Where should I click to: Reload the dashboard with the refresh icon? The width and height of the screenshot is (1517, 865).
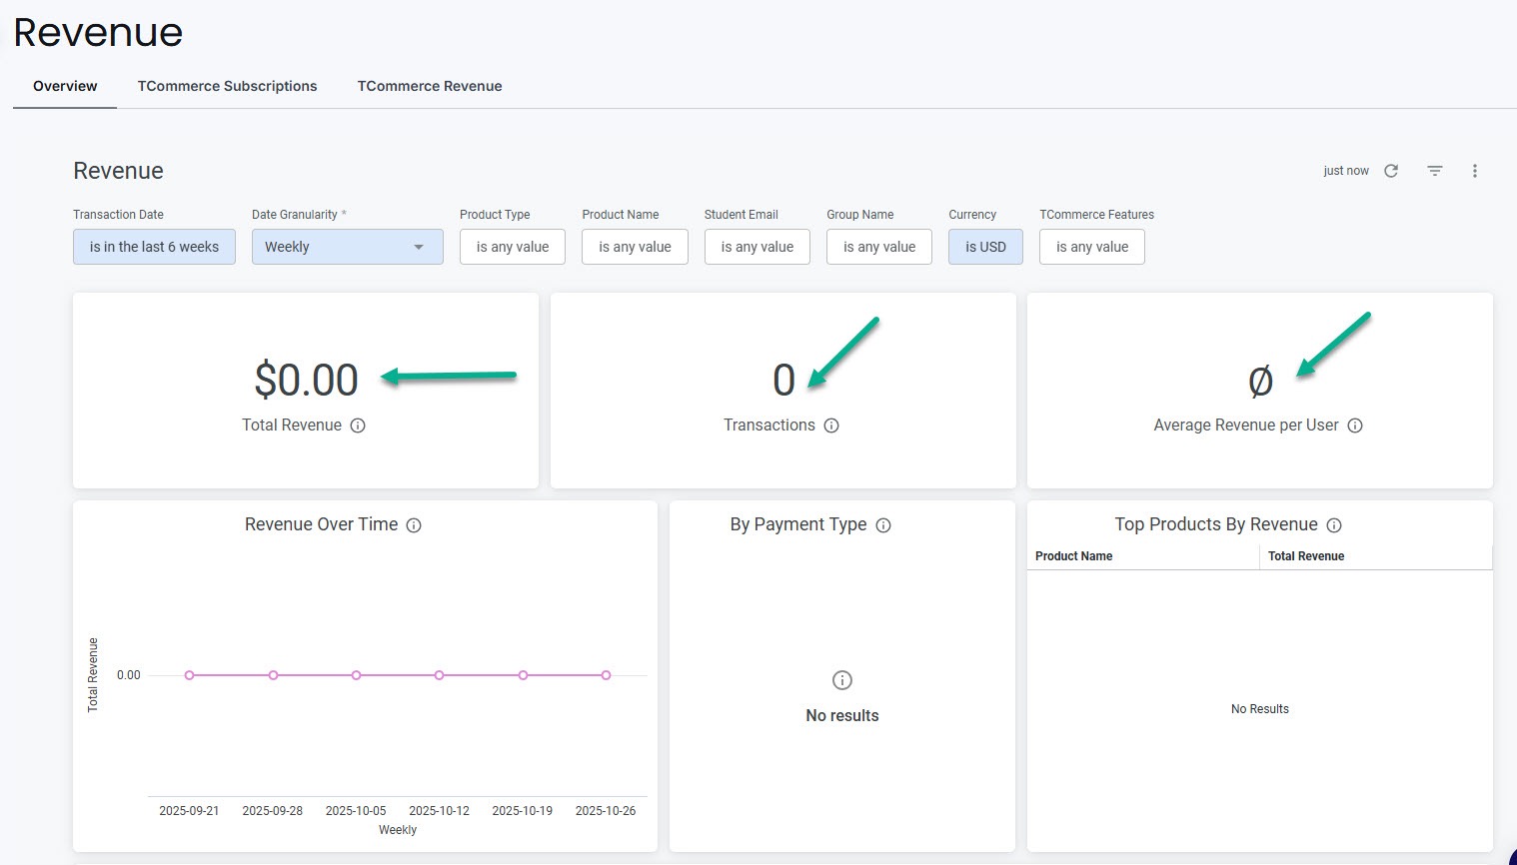point(1391,171)
